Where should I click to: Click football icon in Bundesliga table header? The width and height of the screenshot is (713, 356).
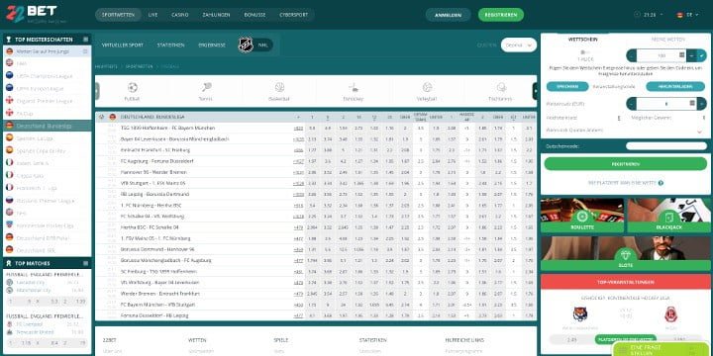pos(101,117)
